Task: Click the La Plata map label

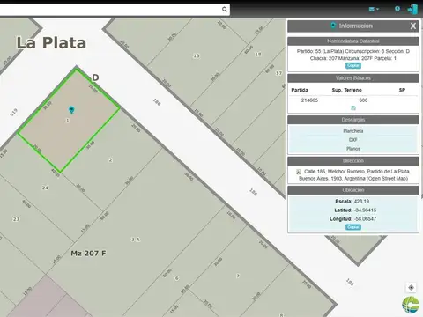Action: coord(51,43)
